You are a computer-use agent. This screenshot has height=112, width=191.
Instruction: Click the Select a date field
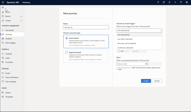click(133, 64)
